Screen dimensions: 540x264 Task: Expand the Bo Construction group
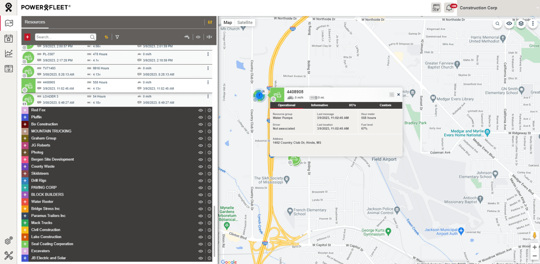click(x=25, y=124)
